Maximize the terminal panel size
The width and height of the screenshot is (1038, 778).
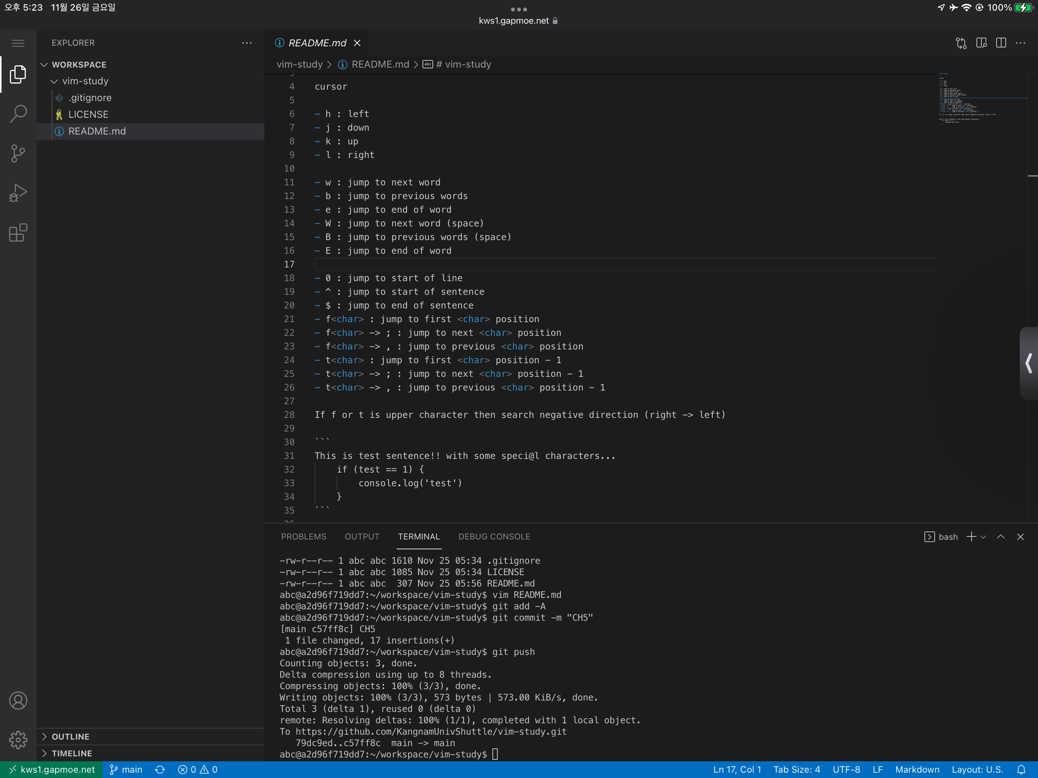pyautogui.click(x=1001, y=536)
